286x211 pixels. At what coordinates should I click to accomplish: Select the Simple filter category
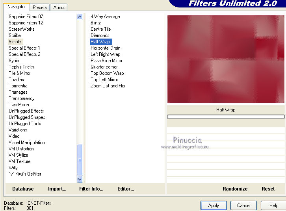[x=15, y=42]
